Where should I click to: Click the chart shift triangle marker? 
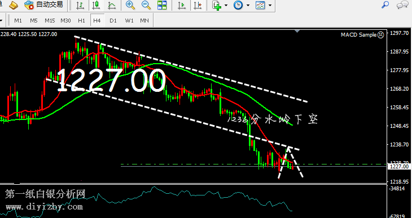[297, 31]
